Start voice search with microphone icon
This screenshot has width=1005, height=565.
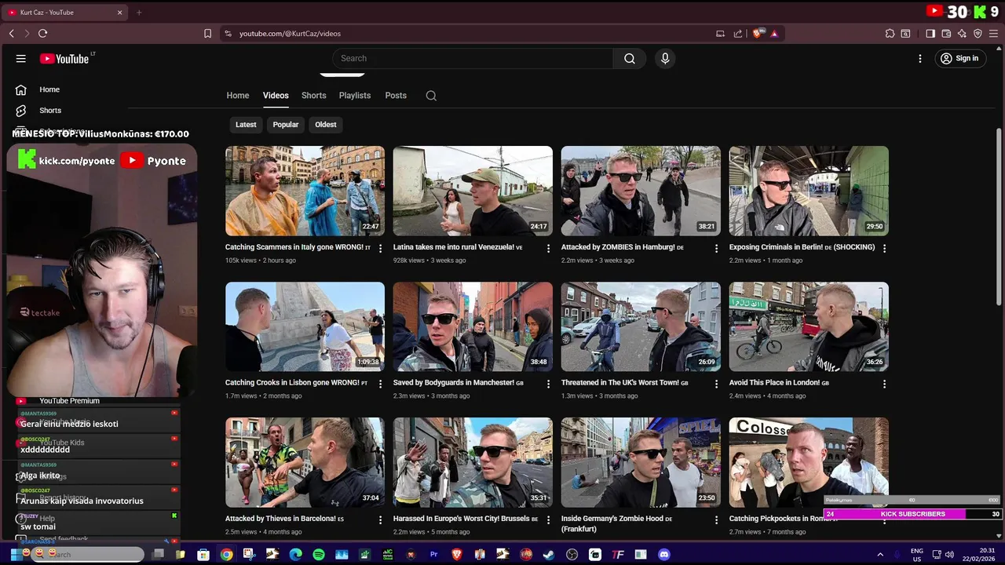tap(665, 58)
